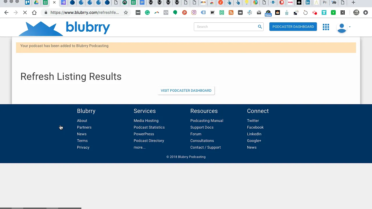Click the Blubrry logo in the header
The width and height of the screenshot is (372, 209).
click(64, 28)
